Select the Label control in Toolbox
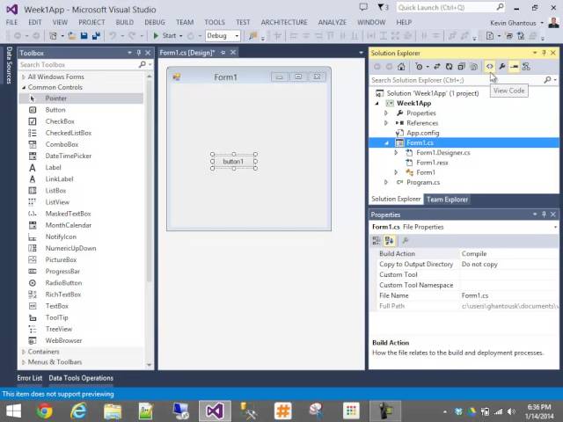This screenshot has width=563, height=422. (x=53, y=168)
